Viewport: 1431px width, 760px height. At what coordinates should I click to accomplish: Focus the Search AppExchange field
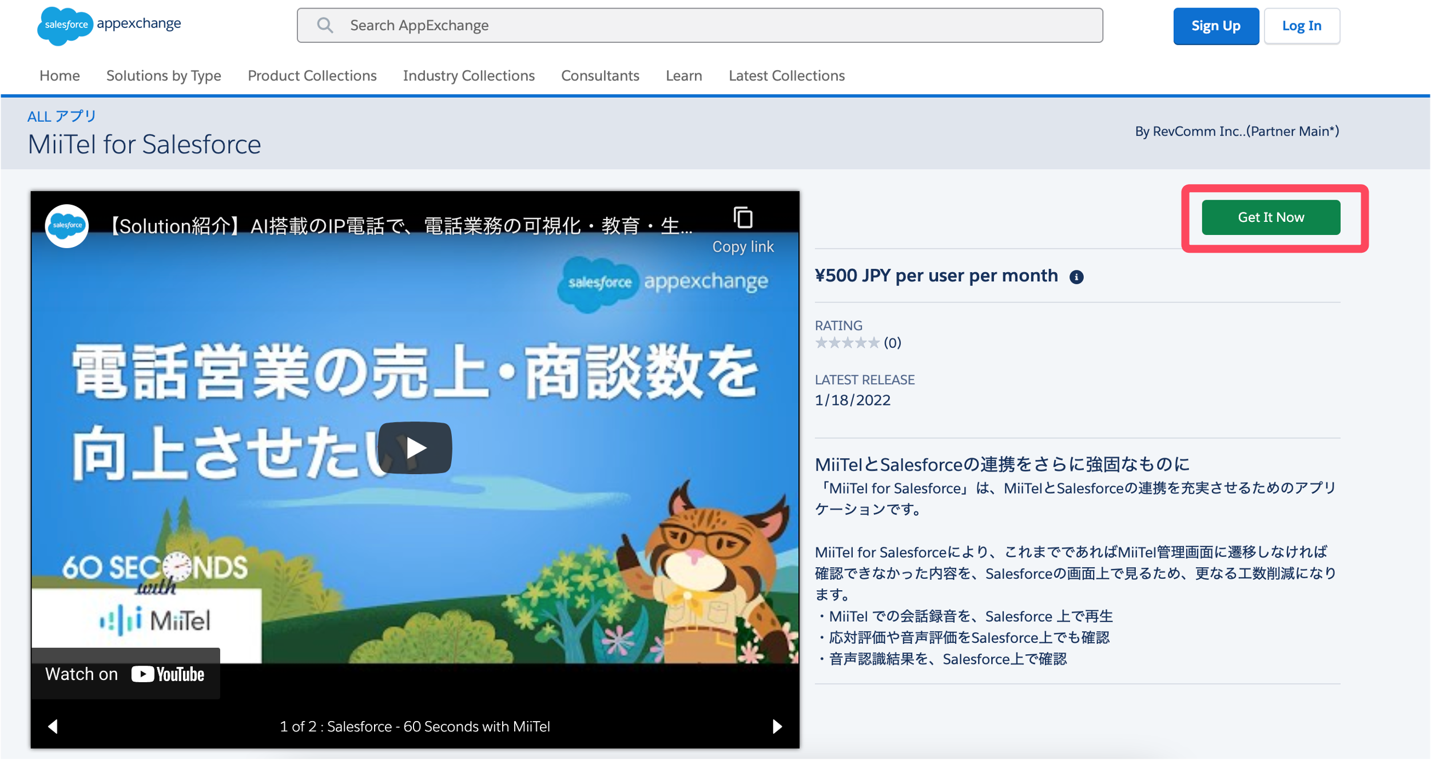(x=699, y=25)
